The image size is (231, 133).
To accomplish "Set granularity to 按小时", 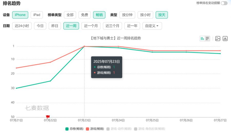I will 146,15.
